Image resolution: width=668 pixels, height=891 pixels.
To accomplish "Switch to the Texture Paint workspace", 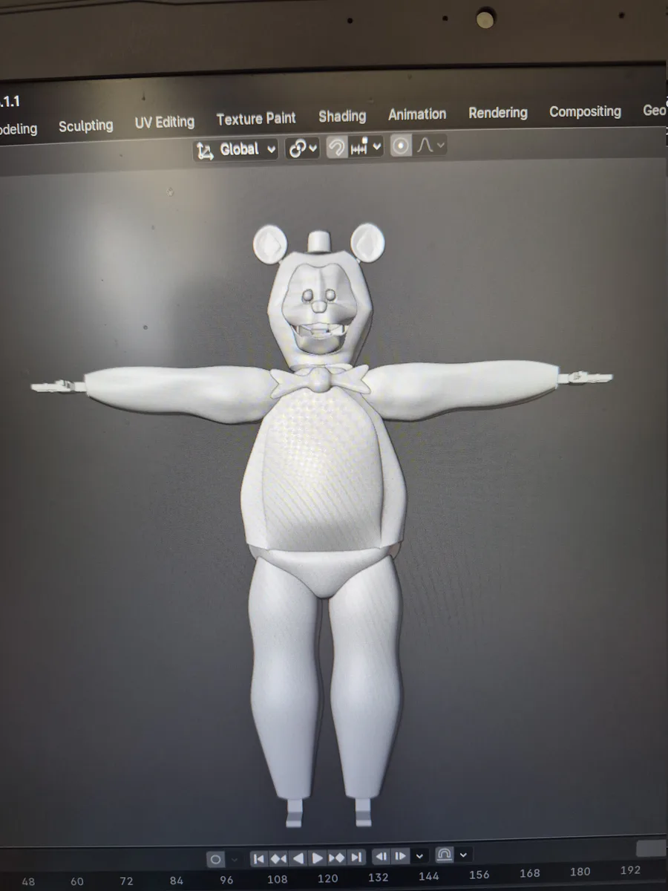I will [256, 118].
